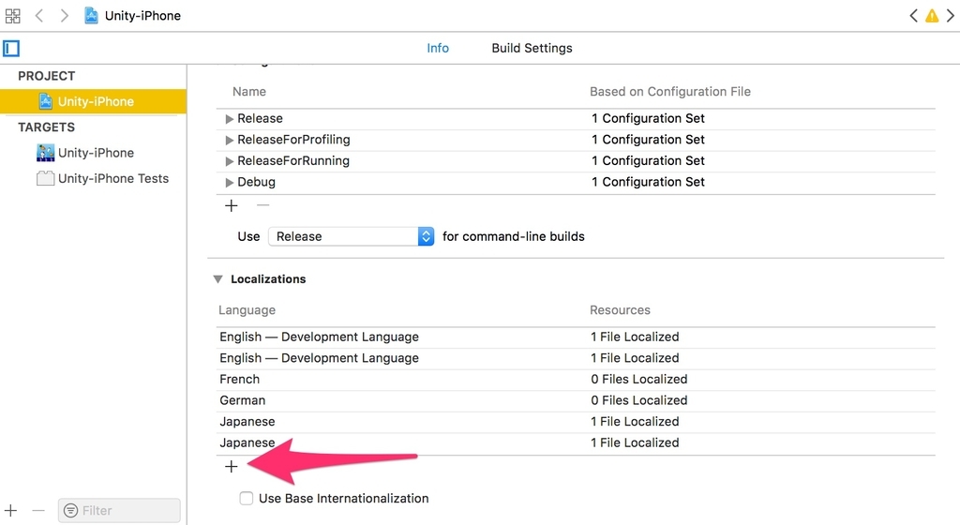Toggle the project navigator sidebar icon

(11, 48)
